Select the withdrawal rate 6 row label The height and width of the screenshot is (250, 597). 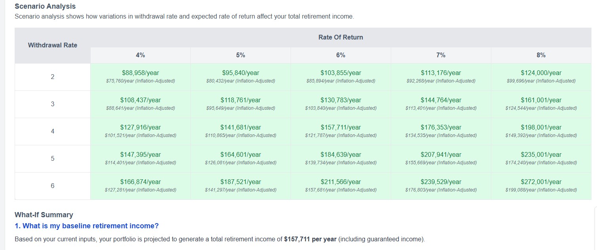point(52,186)
